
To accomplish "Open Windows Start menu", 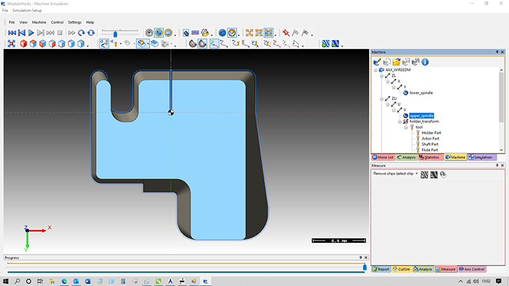I will click(6, 280).
